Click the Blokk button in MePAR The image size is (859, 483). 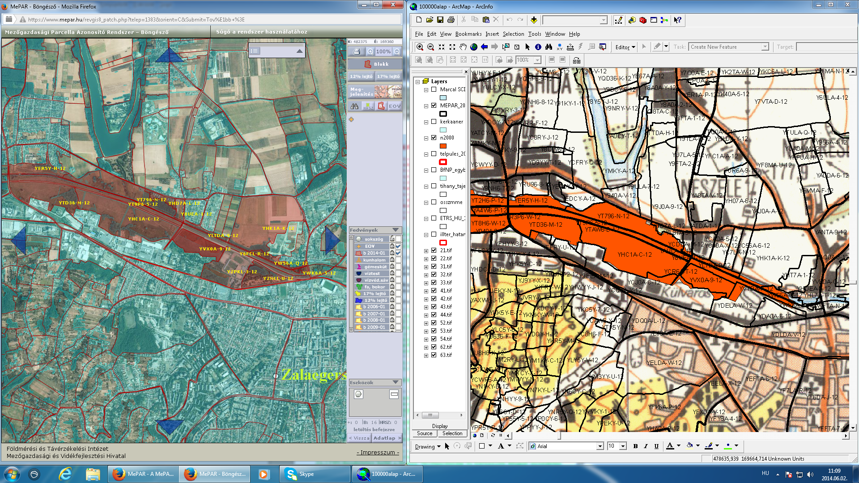(x=375, y=64)
